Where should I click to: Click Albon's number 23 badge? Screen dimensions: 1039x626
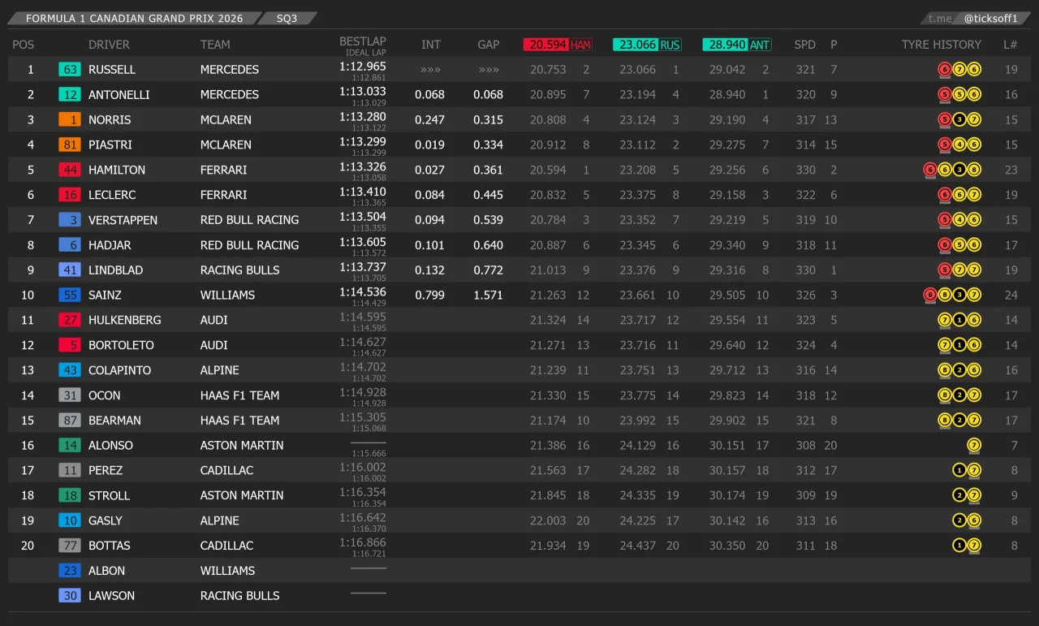(x=70, y=571)
